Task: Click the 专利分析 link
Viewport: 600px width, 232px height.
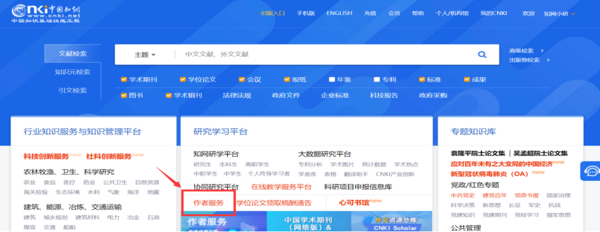Action: 310,164
